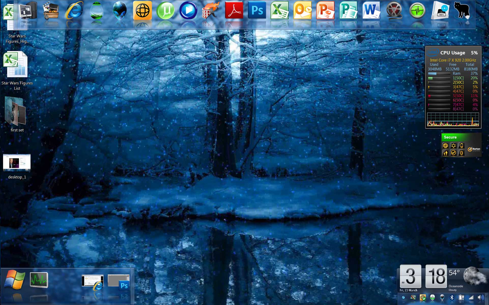Open Microsoft PowerPoint from the dock
This screenshot has width=489, height=305.
[325, 10]
